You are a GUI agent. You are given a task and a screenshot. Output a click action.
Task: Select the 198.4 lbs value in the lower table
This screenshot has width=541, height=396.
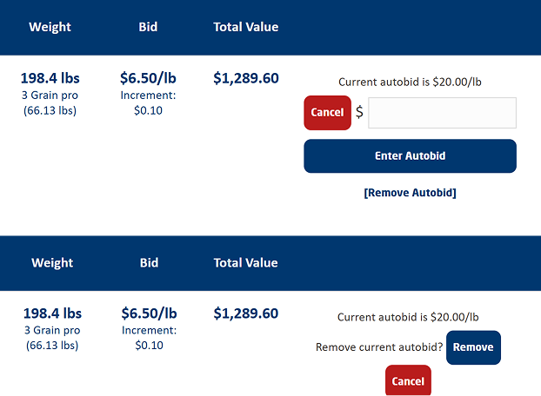[x=52, y=313]
